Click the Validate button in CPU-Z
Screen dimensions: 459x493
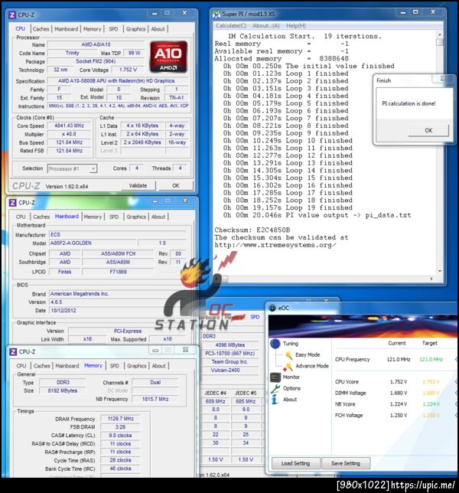(x=138, y=185)
